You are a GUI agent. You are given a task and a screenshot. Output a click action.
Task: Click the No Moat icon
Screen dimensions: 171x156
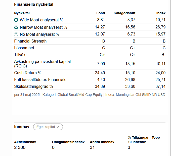point(16,34)
